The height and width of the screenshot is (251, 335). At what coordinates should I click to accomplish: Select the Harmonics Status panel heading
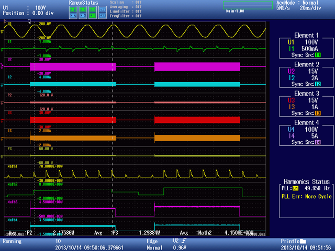pyautogui.click(x=307, y=181)
